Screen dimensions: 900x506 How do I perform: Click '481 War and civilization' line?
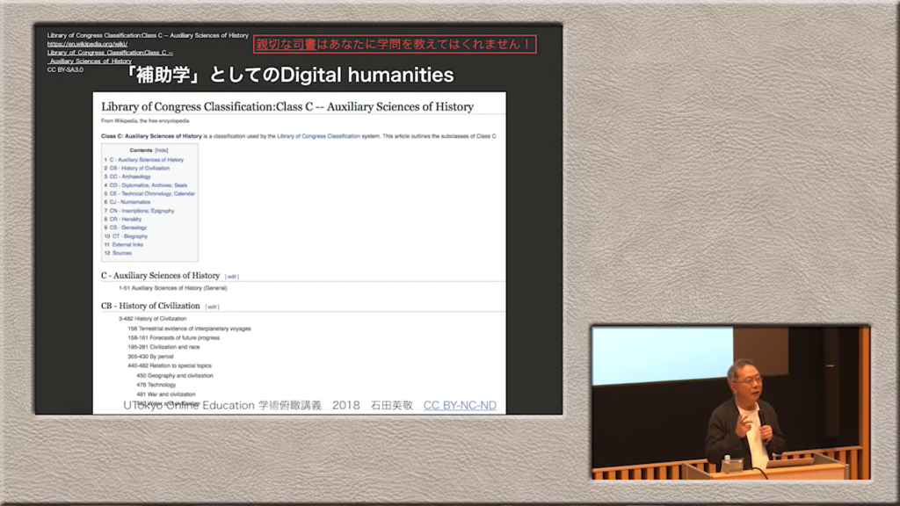pos(166,394)
